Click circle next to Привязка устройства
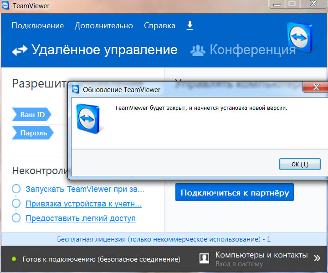The width and height of the screenshot is (328, 273). [x=16, y=203]
